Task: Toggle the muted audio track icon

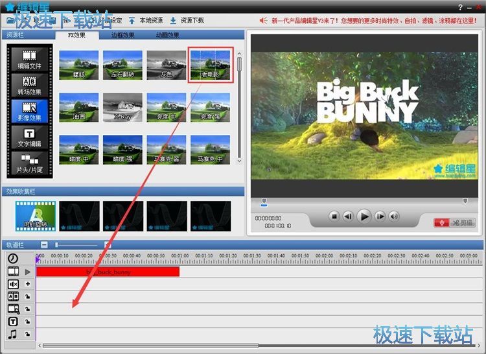Action: [13, 284]
